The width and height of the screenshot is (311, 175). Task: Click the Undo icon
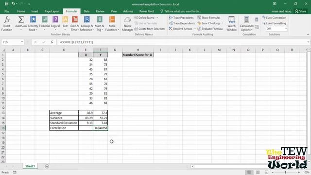click(x=13, y=4)
